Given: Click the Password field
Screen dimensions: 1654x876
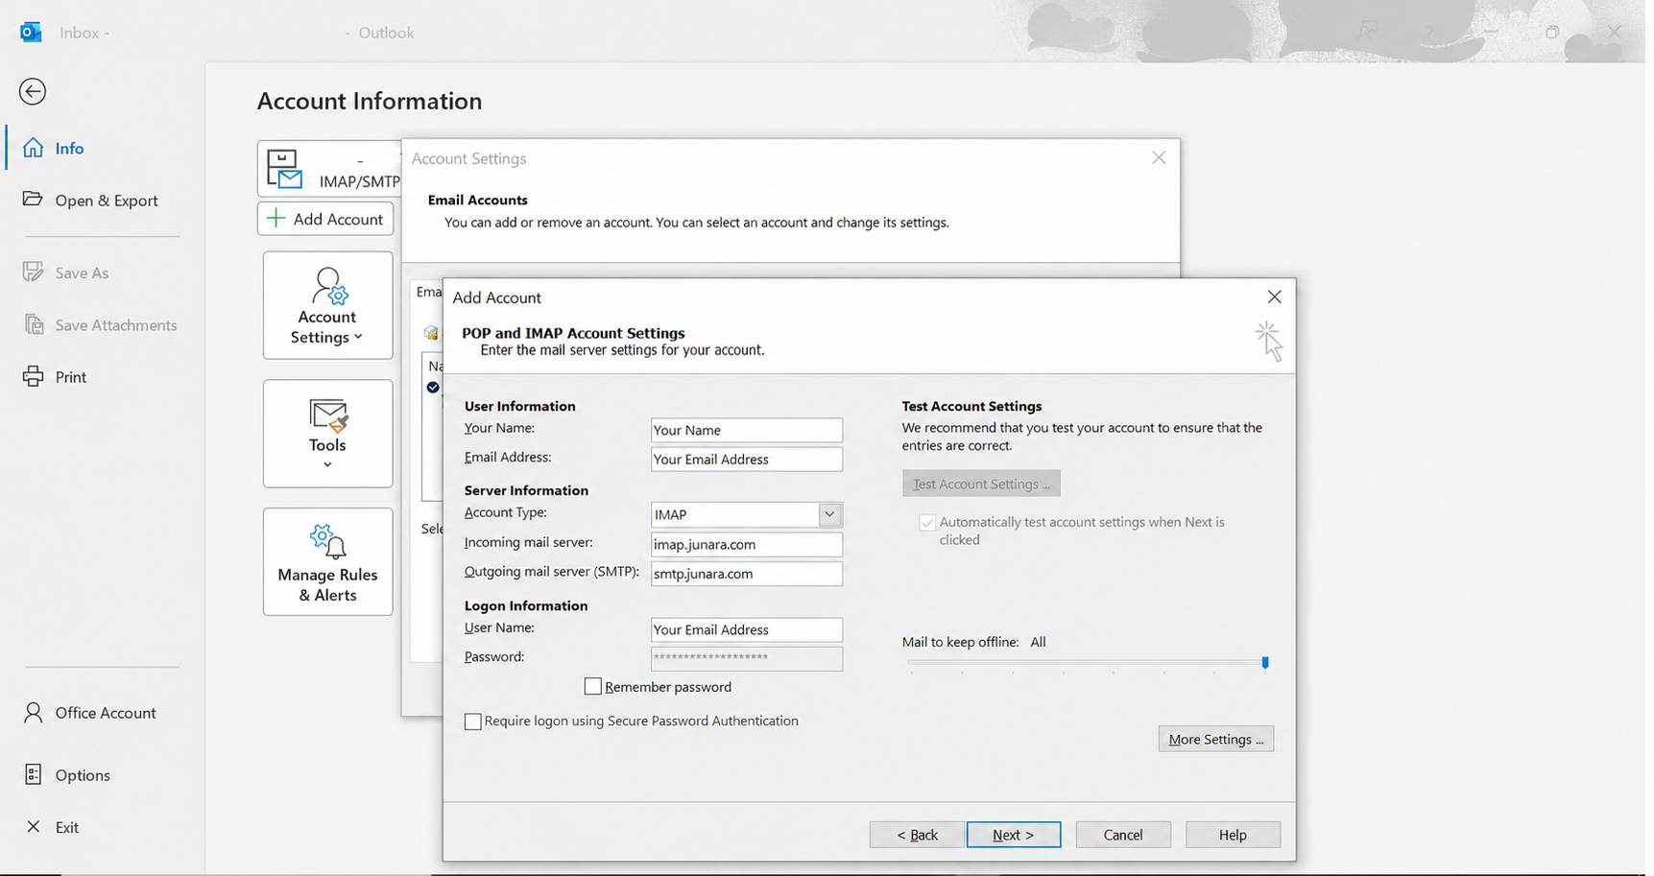Looking at the screenshot, I should tap(746, 658).
